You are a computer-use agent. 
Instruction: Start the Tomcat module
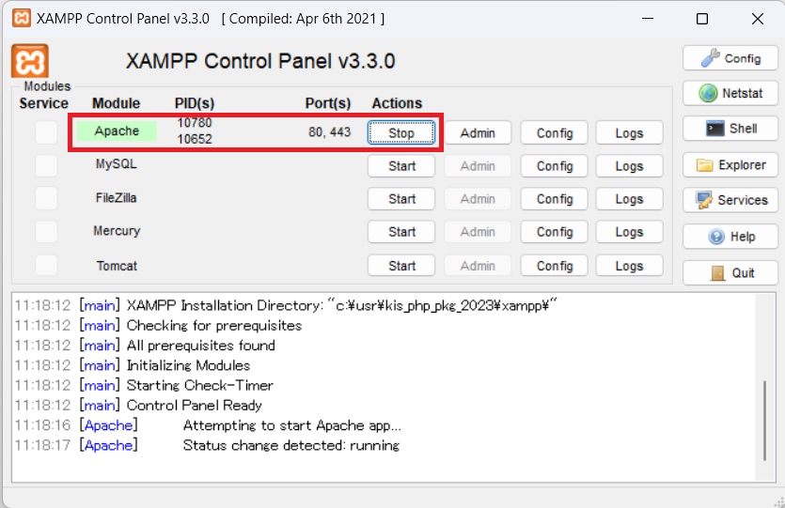(401, 266)
